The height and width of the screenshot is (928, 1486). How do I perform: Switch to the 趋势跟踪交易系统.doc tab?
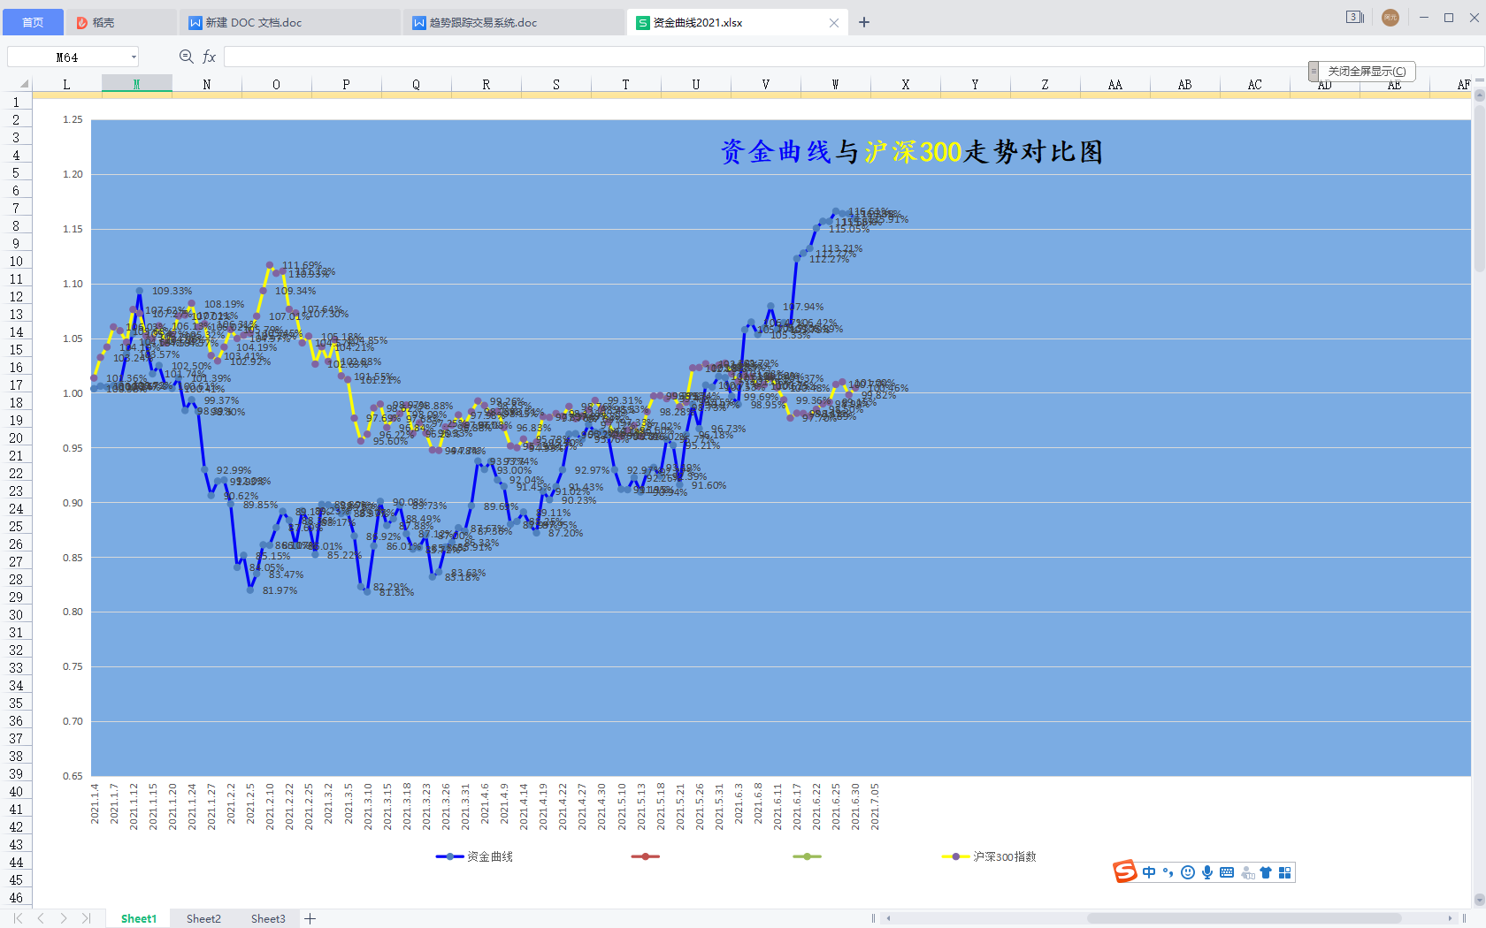coord(483,23)
